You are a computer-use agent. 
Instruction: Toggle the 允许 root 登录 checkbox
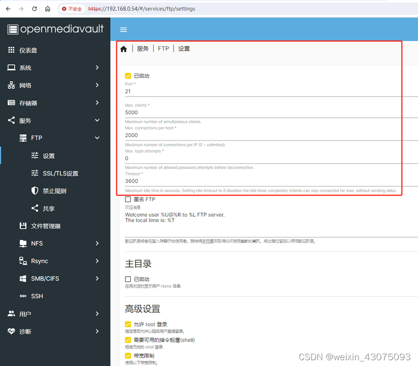coord(128,324)
